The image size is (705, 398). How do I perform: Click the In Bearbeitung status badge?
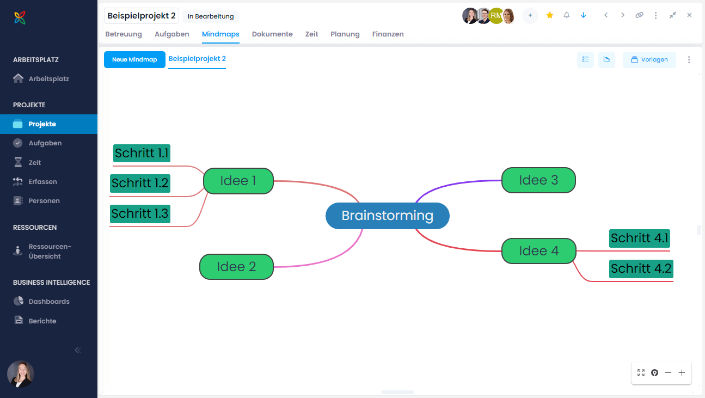[x=210, y=16]
